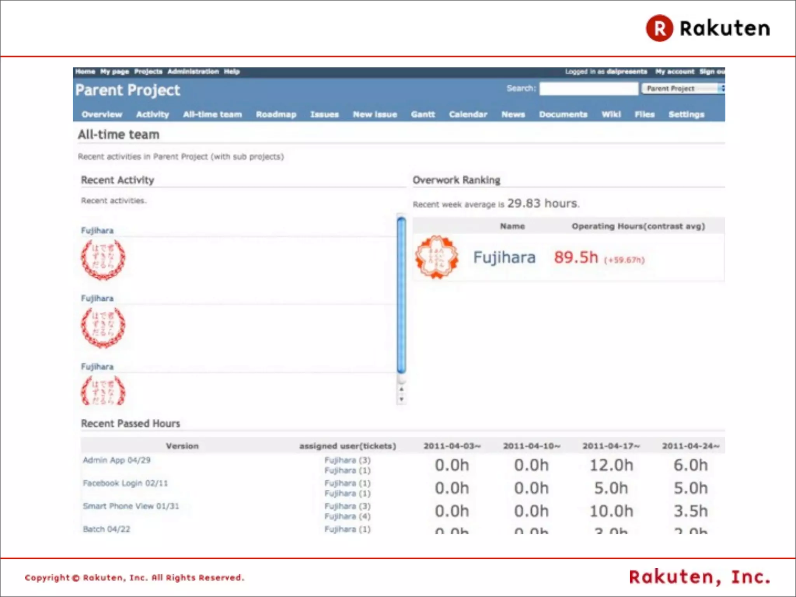The width and height of the screenshot is (796, 597).
Task: Click the orange flower badge beside Fujihara
Action: [x=437, y=257]
